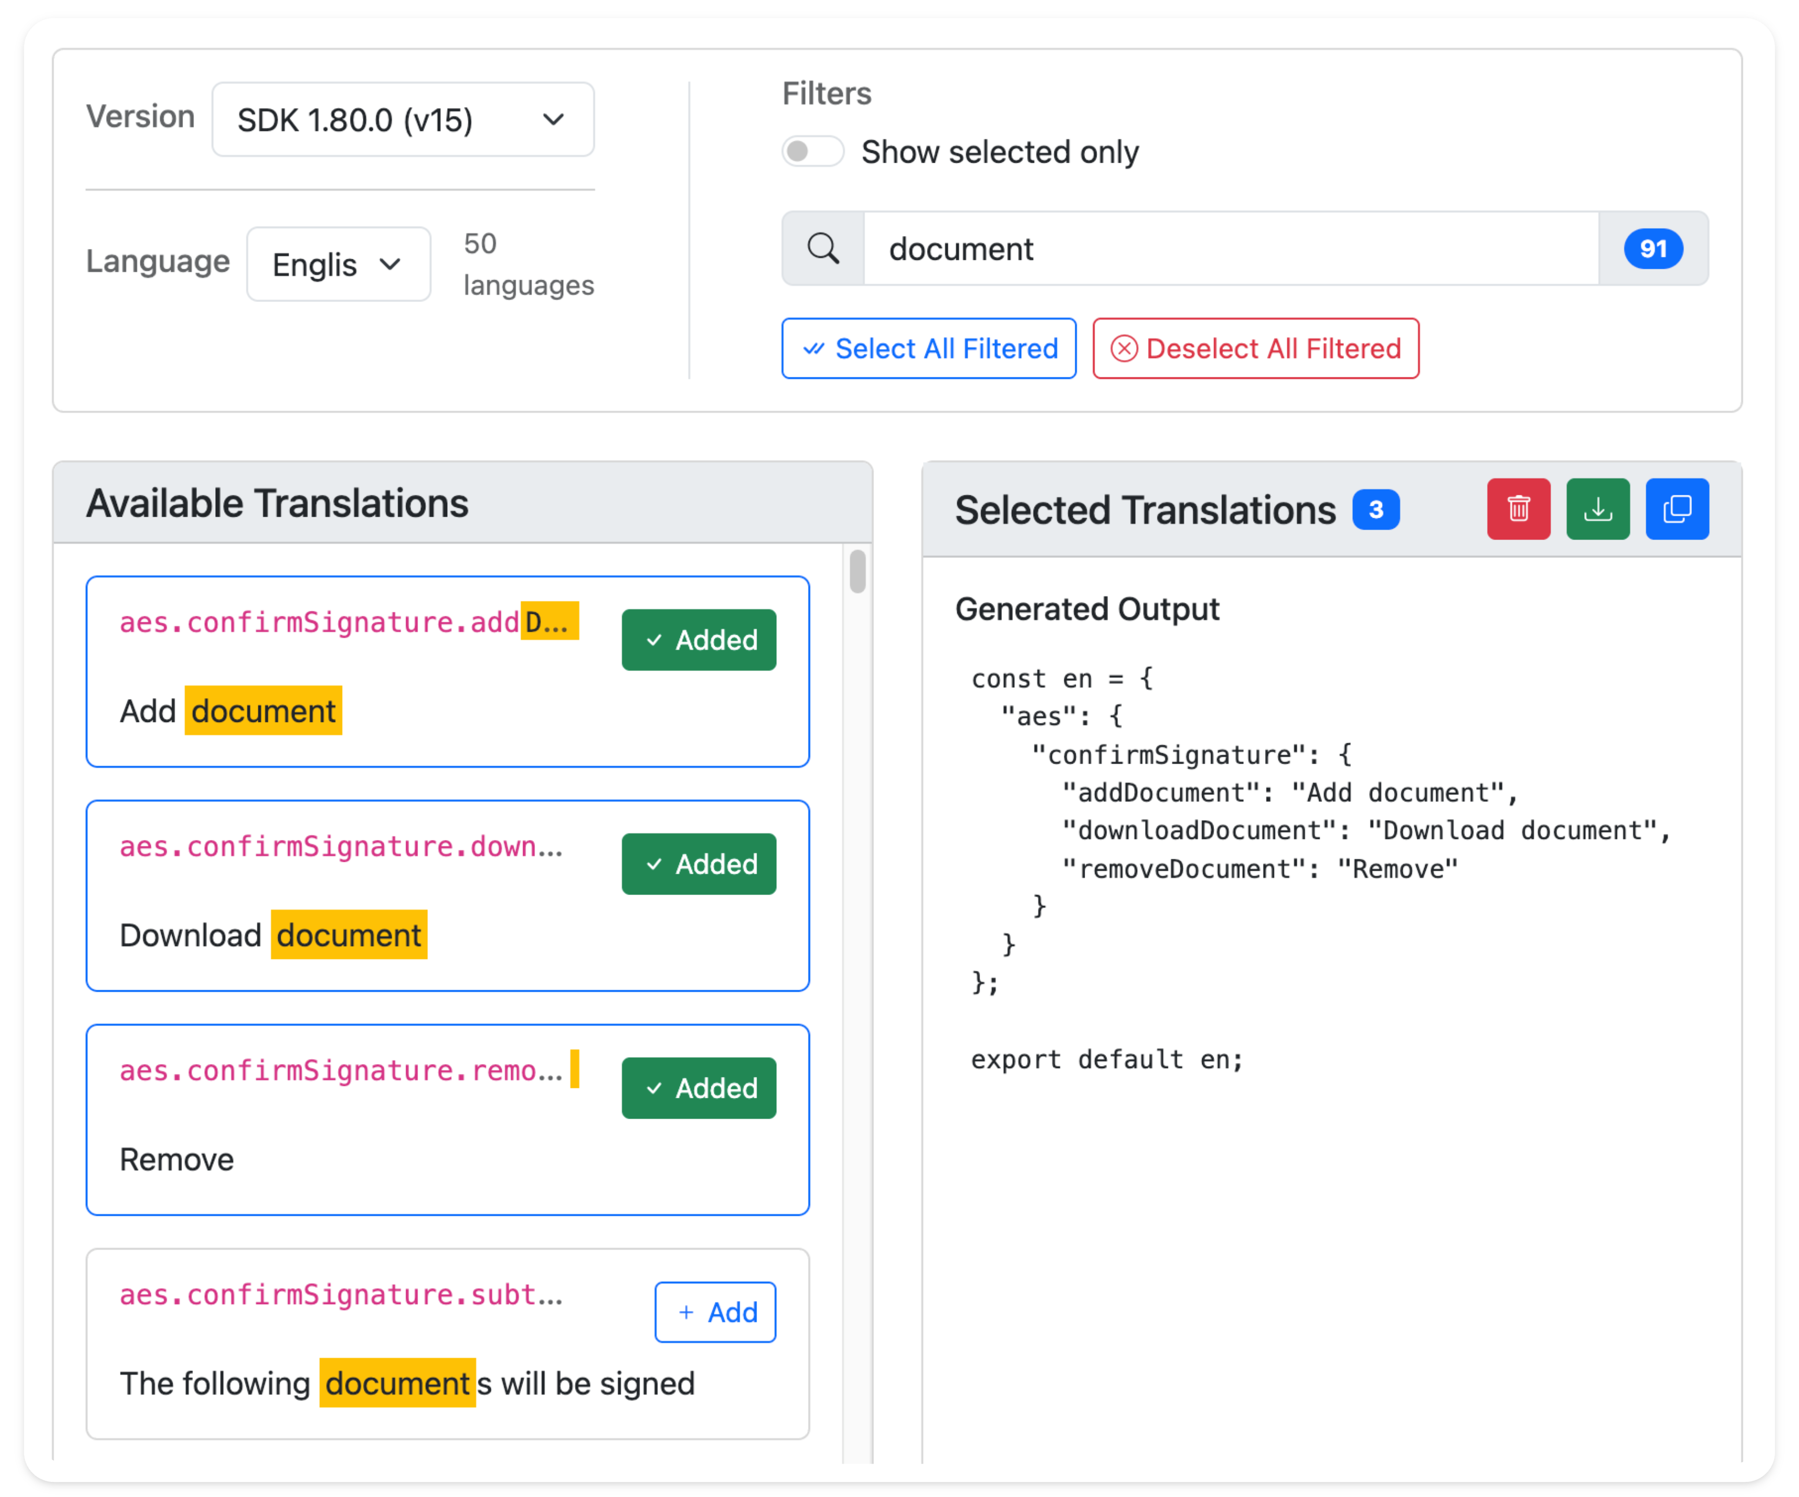Click the Selected Translations count badge 3
Screen dimensions: 1799x1497
1375,509
